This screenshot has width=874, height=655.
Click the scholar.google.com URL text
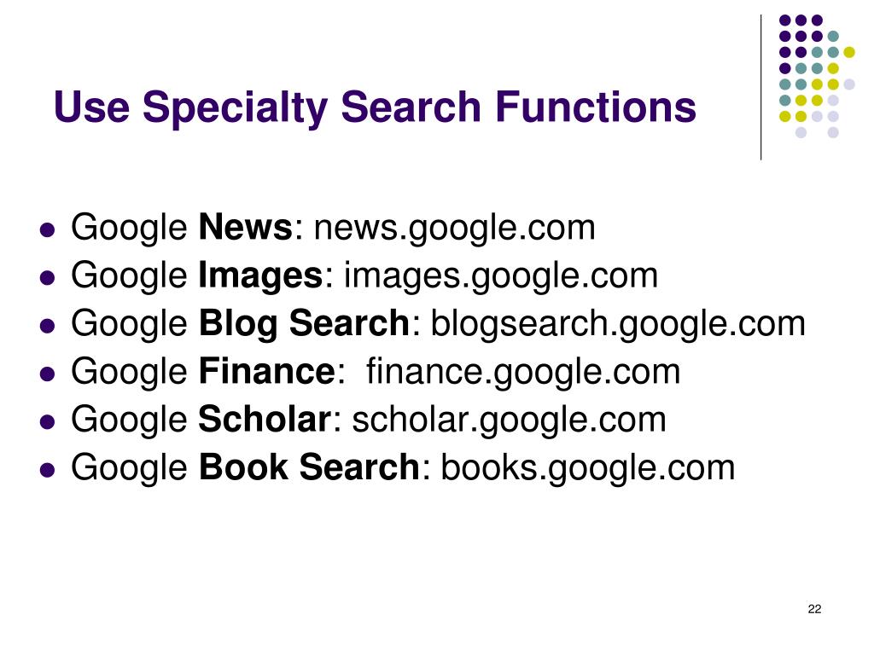tap(509, 420)
